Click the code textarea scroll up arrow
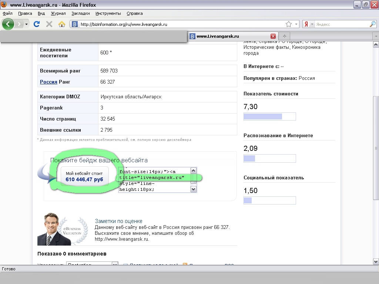379x284 pixels. (193, 171)
